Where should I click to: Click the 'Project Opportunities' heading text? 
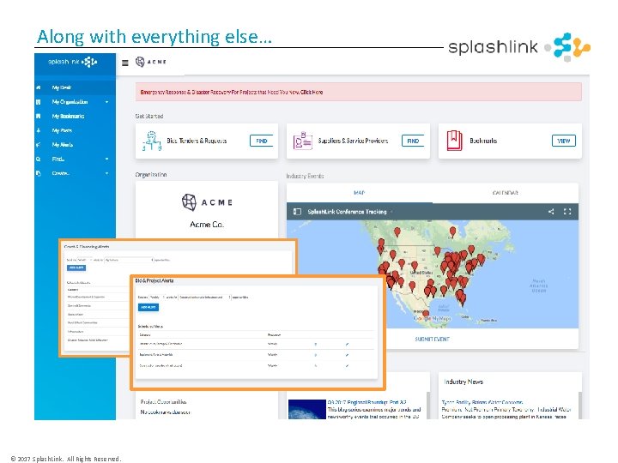pos(163,402)
